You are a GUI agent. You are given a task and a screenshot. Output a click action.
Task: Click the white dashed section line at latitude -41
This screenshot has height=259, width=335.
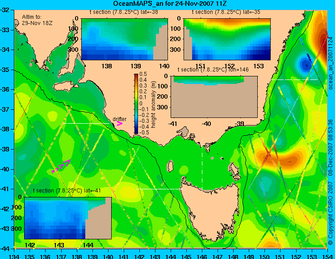(x=159, y=189)
